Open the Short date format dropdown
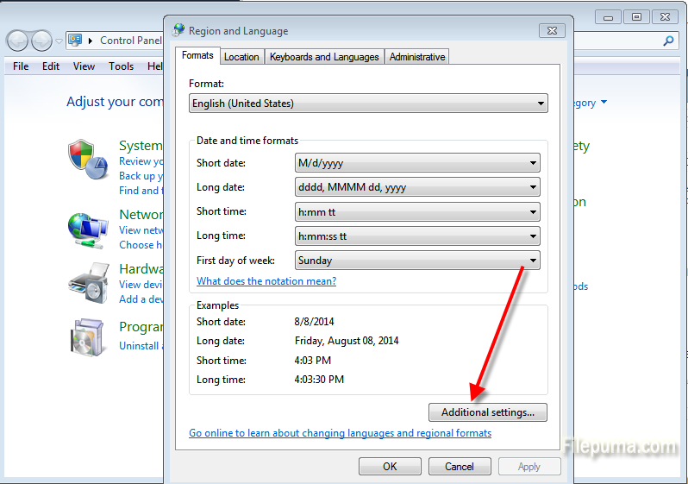 [x=417, y=163]
